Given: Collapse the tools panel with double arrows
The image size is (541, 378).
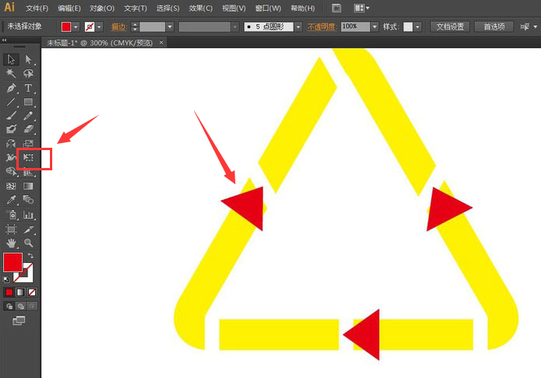Looking at the screenshot, I should [x=4, y=40].
